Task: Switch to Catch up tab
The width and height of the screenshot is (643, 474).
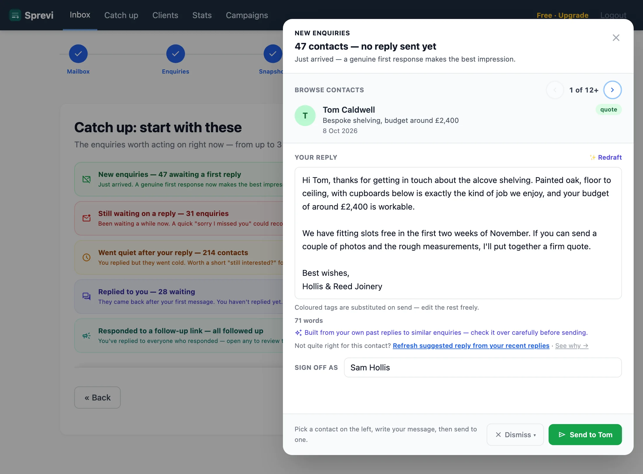Action: tap(121, 15)
